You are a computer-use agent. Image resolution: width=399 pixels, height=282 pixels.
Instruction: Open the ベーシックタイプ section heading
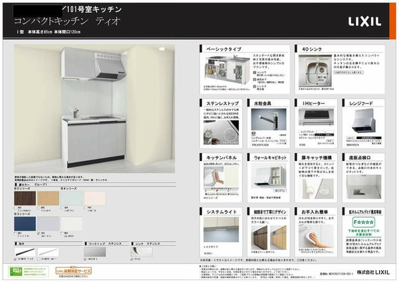tap(226, 50)
